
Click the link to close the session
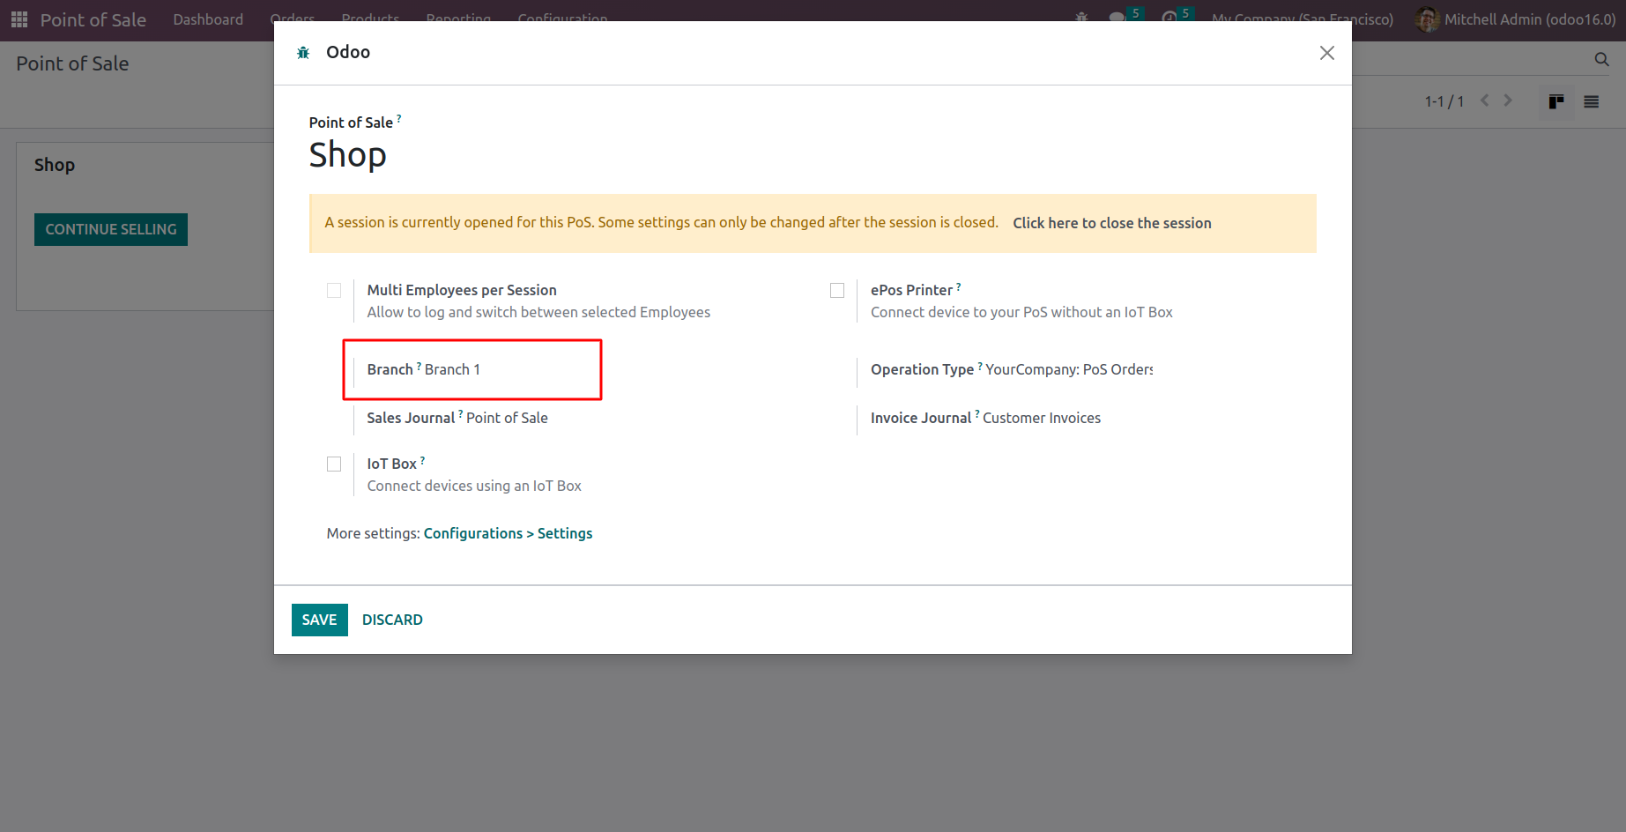point(1111,224)
